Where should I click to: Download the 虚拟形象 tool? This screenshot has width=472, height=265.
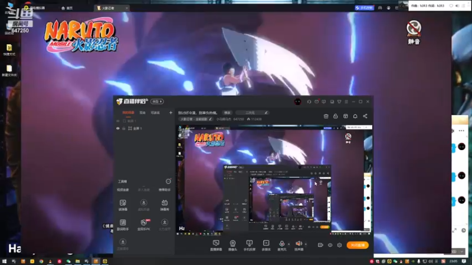[143, 204]
